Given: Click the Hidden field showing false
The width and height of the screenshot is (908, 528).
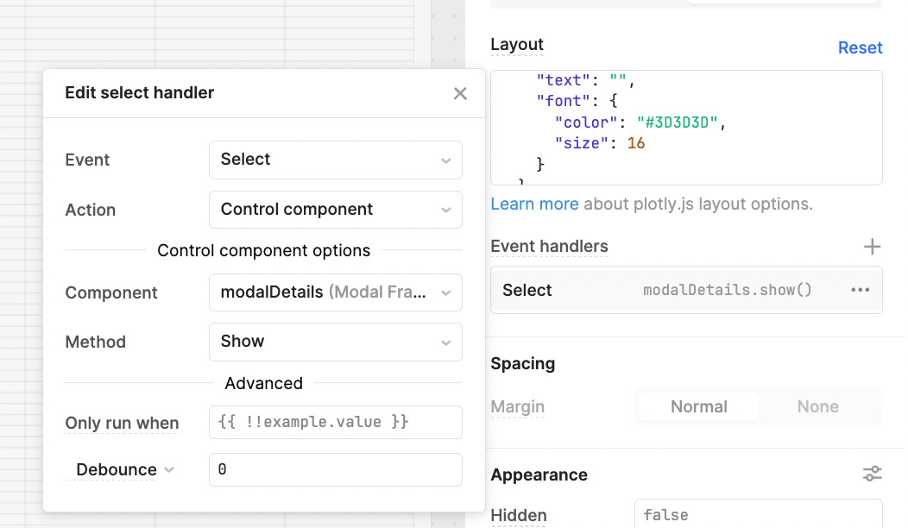Looking at the screenshot, I should pyautogui.click(x=758, y=514).
